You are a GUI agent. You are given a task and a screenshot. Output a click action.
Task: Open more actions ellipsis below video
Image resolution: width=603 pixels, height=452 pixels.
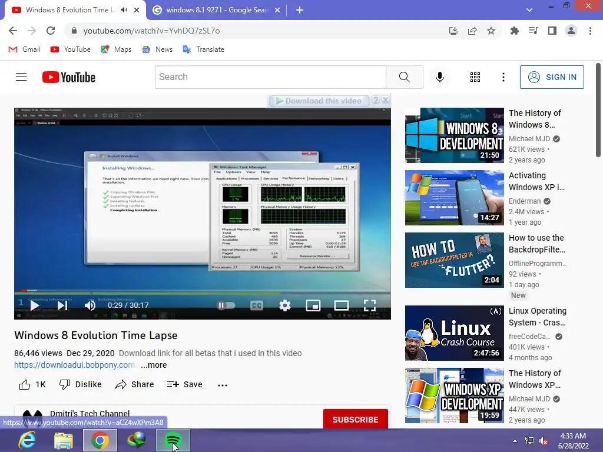coord(223,385)
